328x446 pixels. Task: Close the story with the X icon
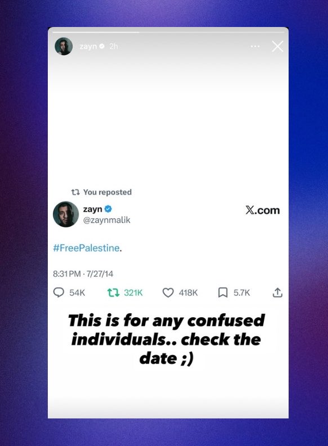pyautogui.click(x=277, y=46)
